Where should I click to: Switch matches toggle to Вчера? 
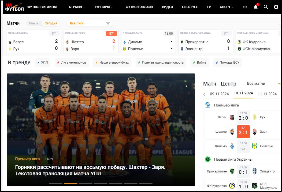(34, 23)
